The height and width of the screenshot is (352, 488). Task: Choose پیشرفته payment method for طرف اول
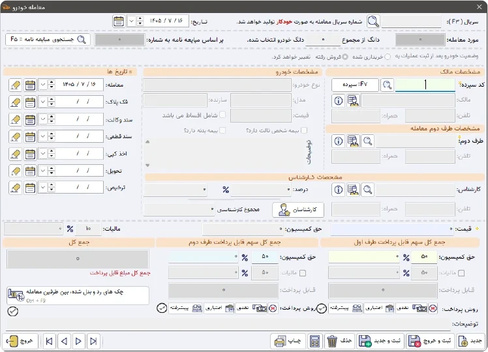pos(346,308)
